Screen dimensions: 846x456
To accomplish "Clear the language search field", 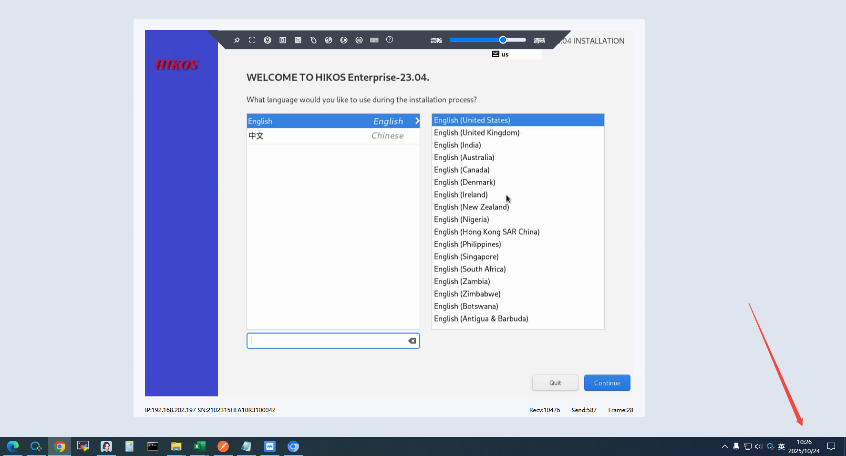I will tap(412, 341).
